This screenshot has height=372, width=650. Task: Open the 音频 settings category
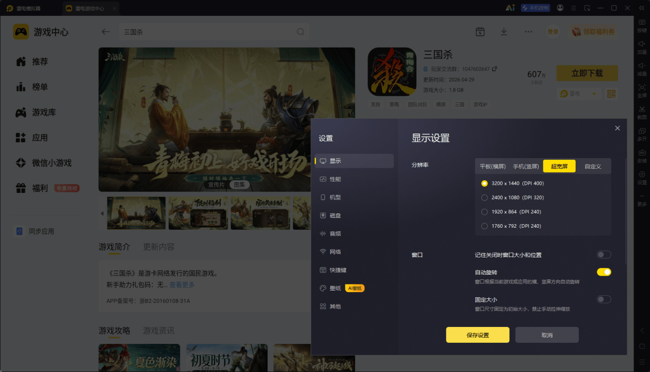click(354, 233)
